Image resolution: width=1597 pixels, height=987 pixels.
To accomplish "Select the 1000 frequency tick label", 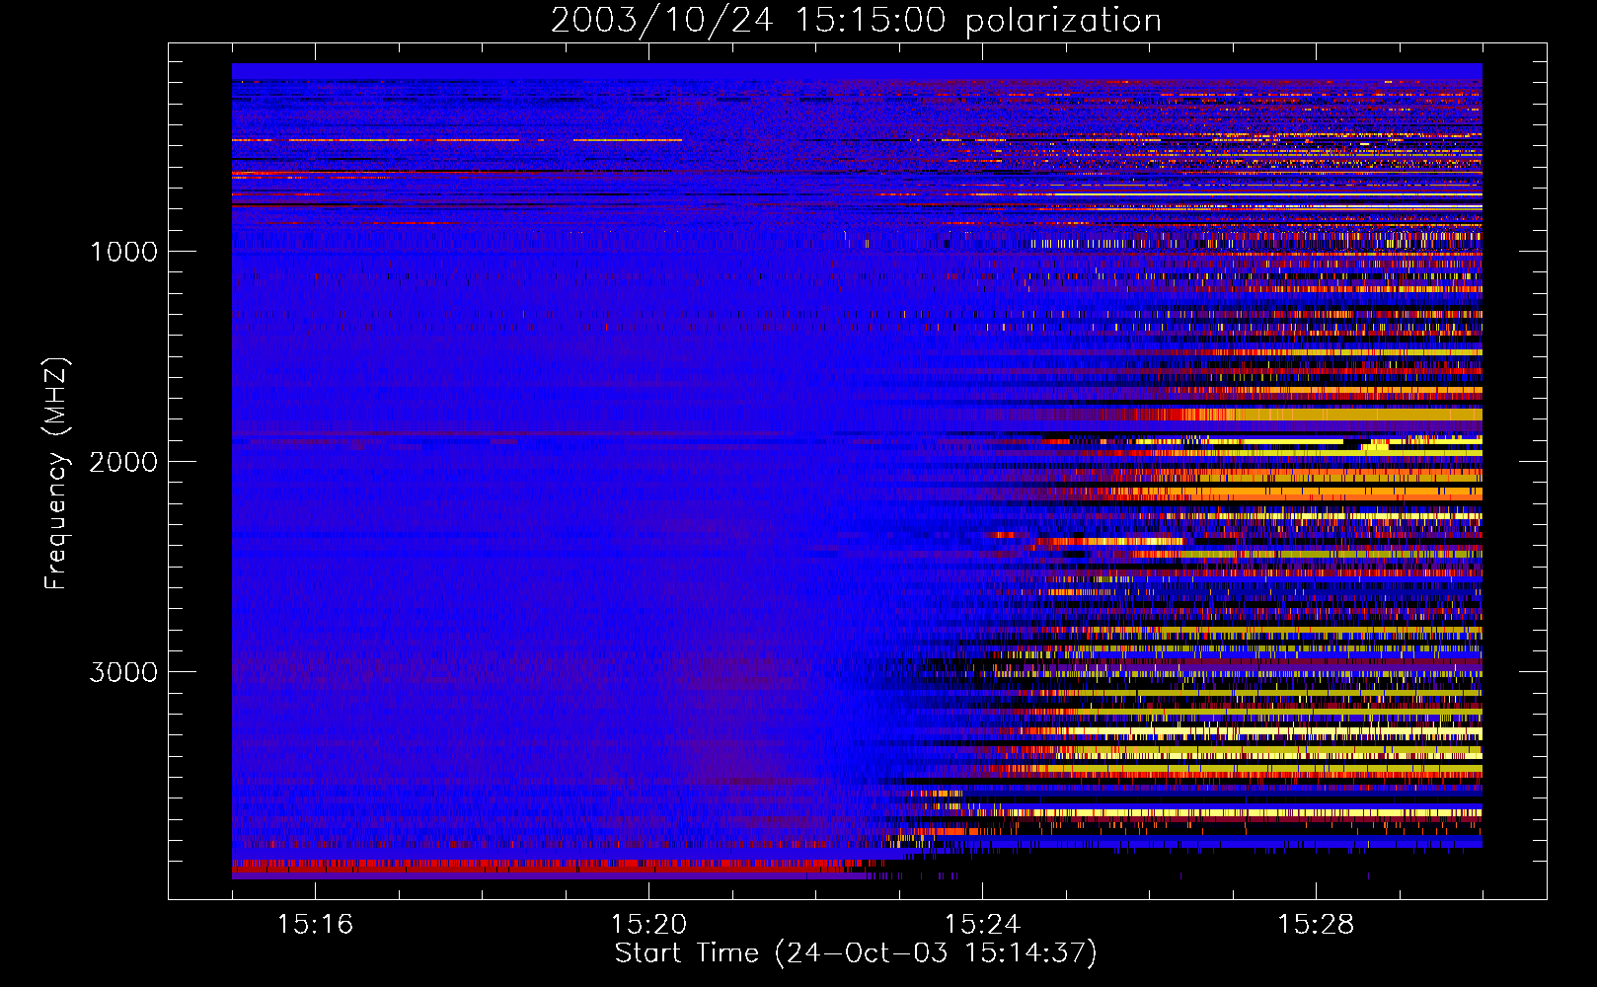I will click(123, 252).
